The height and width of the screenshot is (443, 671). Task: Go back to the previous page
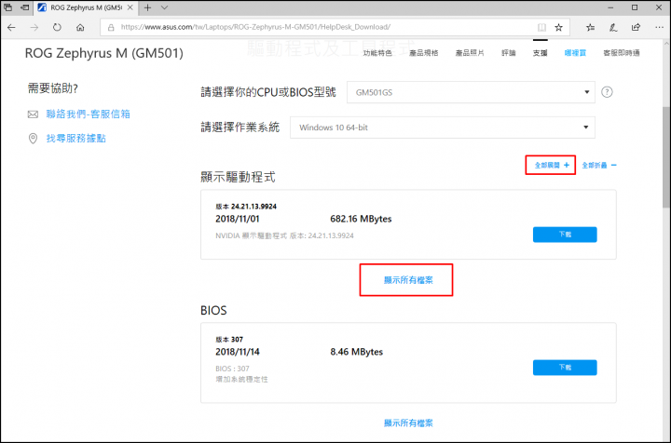pyautogui.click(x=11, y=27)
